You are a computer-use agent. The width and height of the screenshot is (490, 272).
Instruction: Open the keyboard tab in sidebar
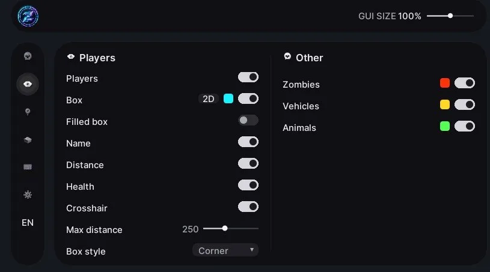coord(28,167)
